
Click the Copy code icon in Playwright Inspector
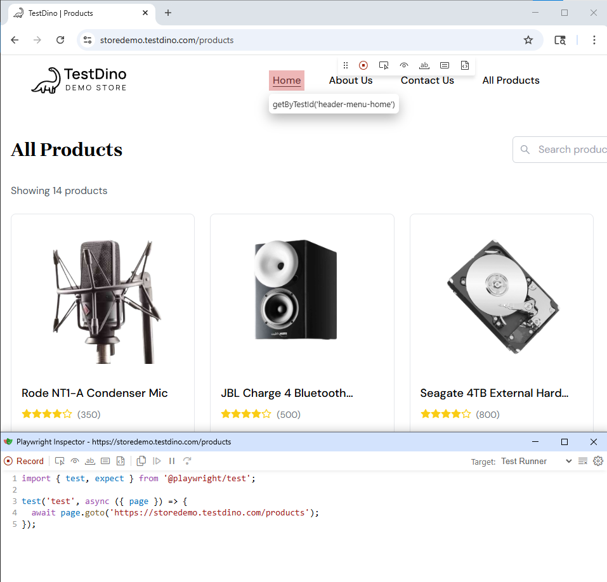tap(141, 461)
